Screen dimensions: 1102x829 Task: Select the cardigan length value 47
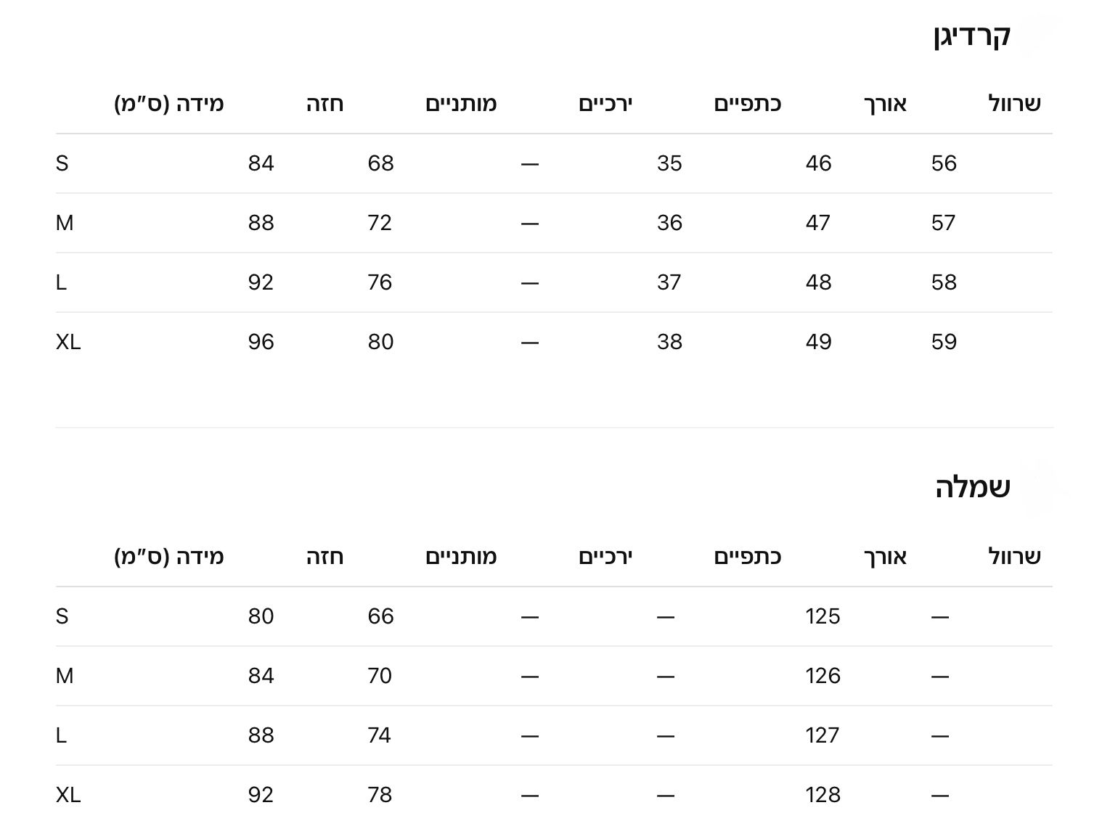click(x=817, y=223)
